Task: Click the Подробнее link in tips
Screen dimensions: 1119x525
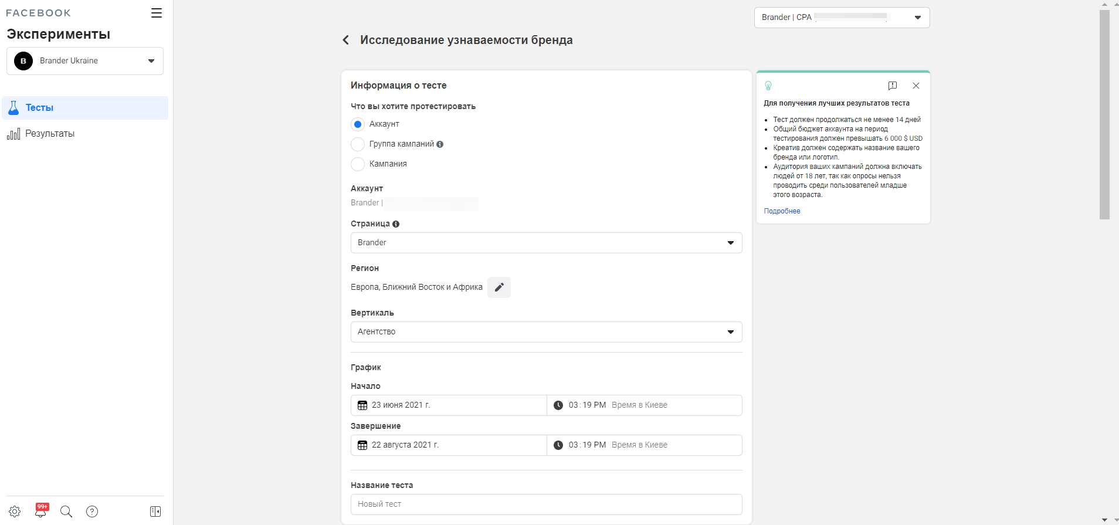Action: tap(782, 211)
